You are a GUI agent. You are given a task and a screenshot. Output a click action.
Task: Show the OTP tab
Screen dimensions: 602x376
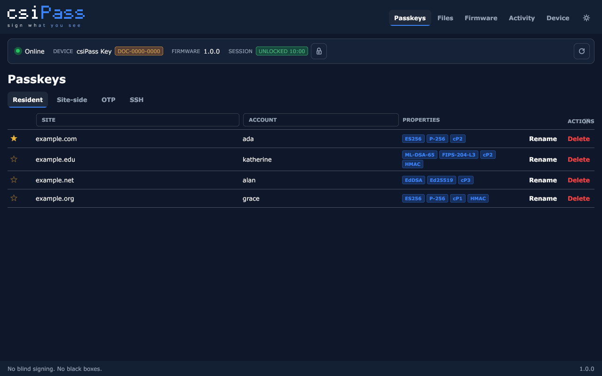pos(108,100)
